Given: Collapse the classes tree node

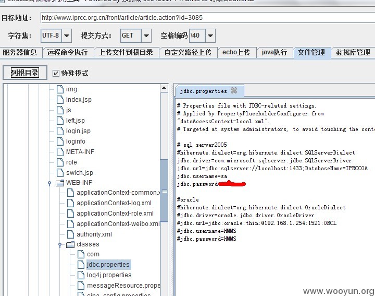Looking at the screenshot, I should [x=60, y=245].
